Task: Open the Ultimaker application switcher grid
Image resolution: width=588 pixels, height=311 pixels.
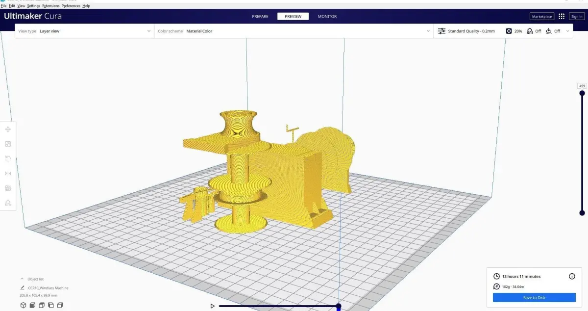Action: 562,16
